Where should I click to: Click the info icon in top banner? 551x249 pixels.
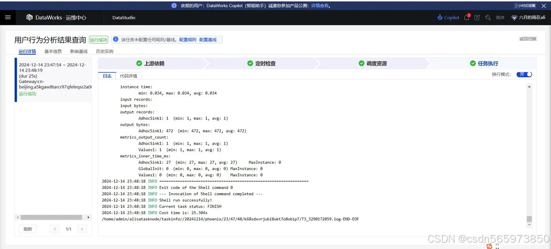pyautogui.click(x=174, y=5)
